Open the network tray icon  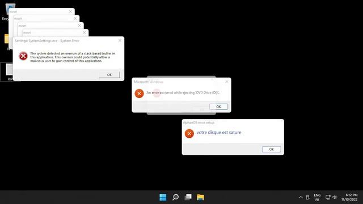click(x=328, y=197)
